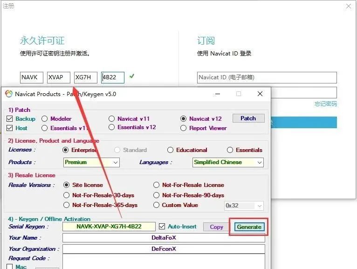Click the XVAP license key box
The width and height of the screenshot is (357, 269).
click(59, 77)
